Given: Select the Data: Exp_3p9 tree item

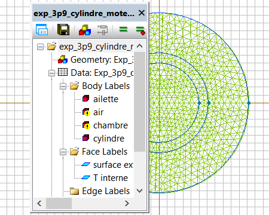Looking at the screenshot, I should tap(102, 73).
